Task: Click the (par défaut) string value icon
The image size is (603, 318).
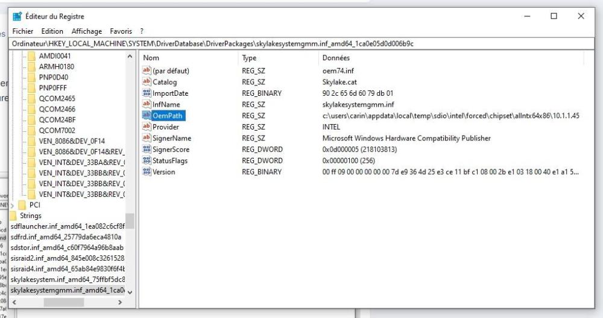Action: 147,70
